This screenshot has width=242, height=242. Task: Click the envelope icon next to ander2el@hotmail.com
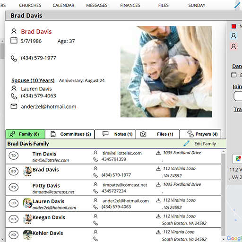click(14, 106)
